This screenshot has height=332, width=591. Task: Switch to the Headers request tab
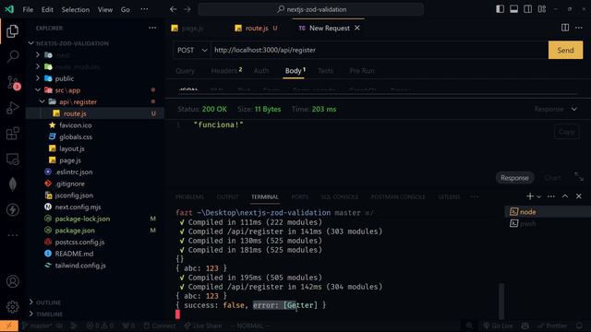pos(226,71)
